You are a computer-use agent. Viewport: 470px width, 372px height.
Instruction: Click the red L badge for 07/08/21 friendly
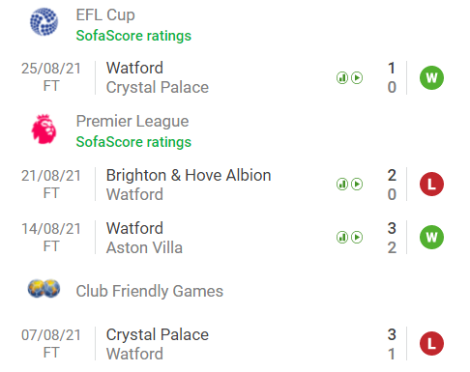pos(431,344)
